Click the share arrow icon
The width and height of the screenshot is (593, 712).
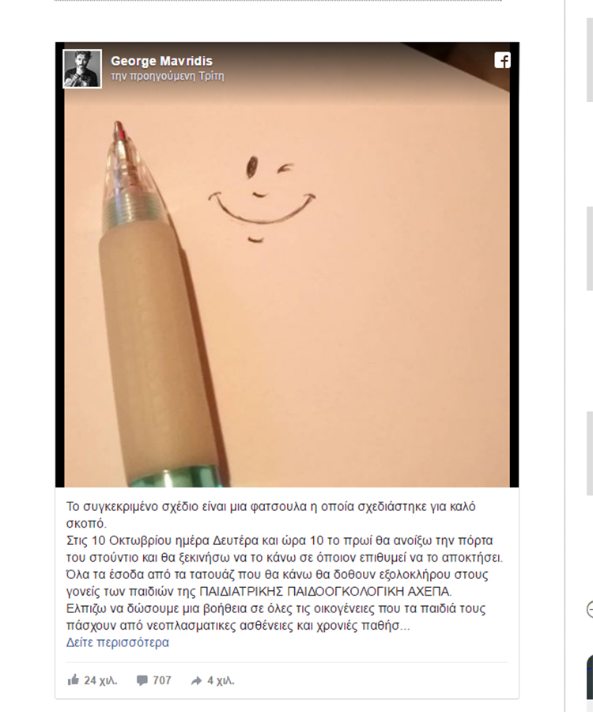click(x=196, y=680)
